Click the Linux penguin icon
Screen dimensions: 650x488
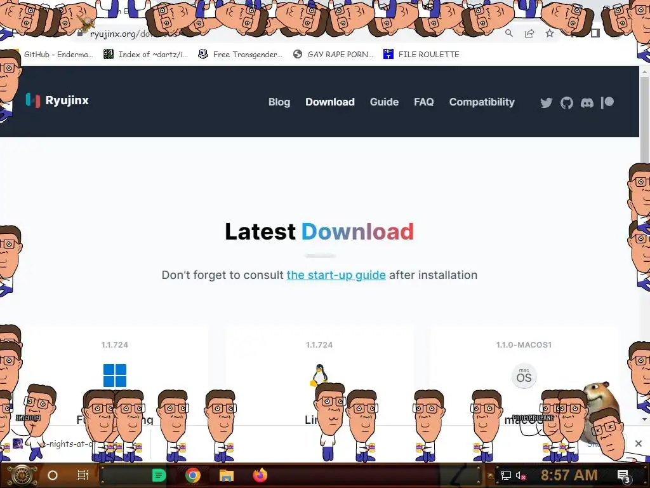(x=319, y=375)
